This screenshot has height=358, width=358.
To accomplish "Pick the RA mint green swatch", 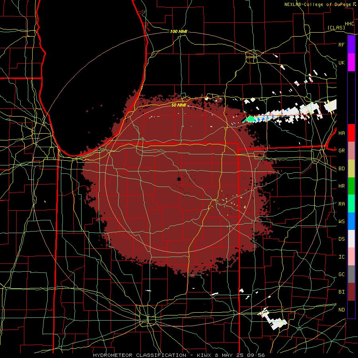I will [351, 203].
